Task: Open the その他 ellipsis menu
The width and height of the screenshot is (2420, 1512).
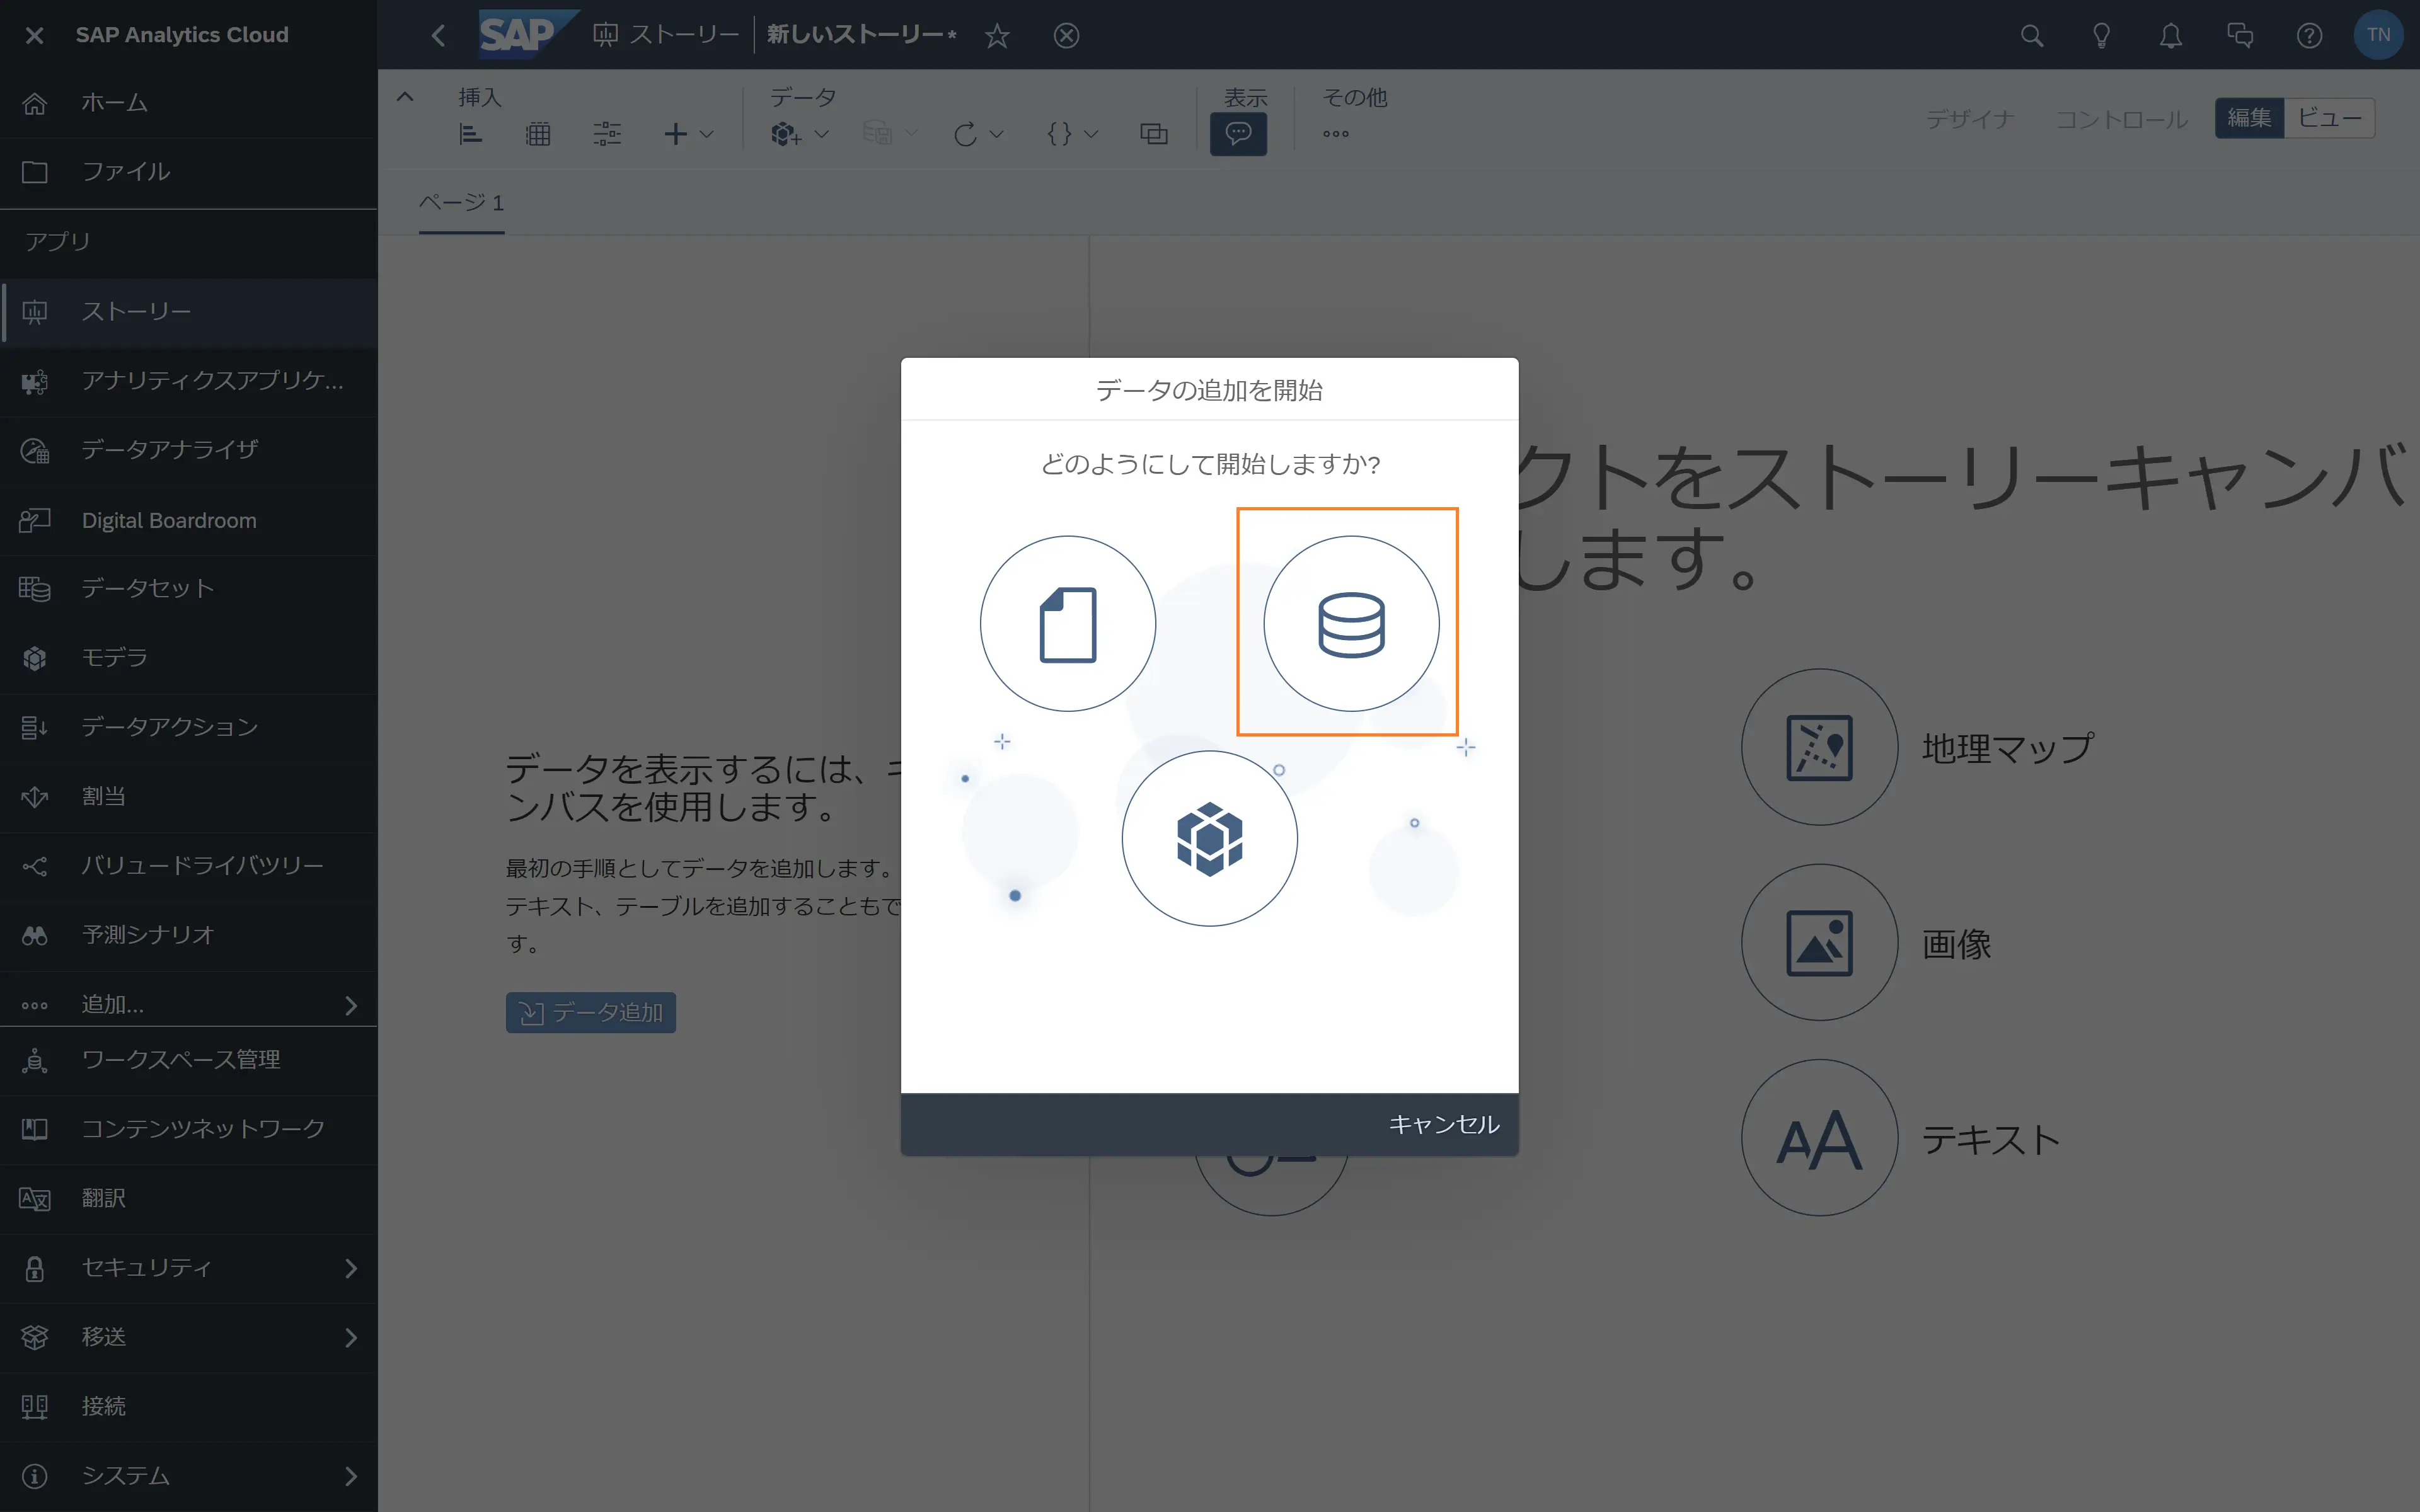Action: click(x=1336, y=133)
